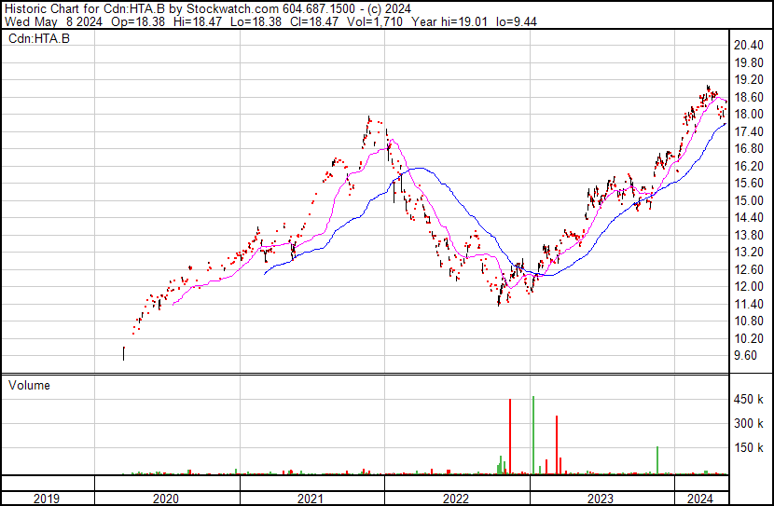Screen dimensions: 774x506
Task: Click the 20.40 price axis label
Action: (x=748, y=46)
